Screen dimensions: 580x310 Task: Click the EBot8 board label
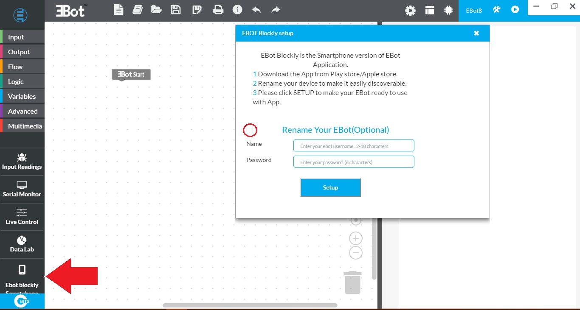(x=474, y=11)
